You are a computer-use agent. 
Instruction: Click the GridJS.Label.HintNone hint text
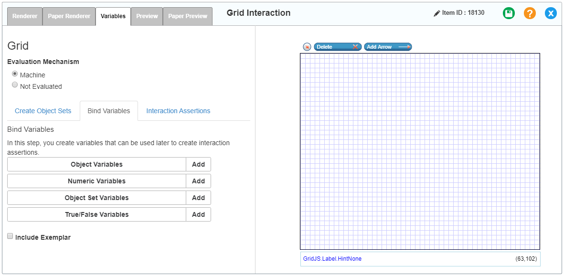click(332, 259)
